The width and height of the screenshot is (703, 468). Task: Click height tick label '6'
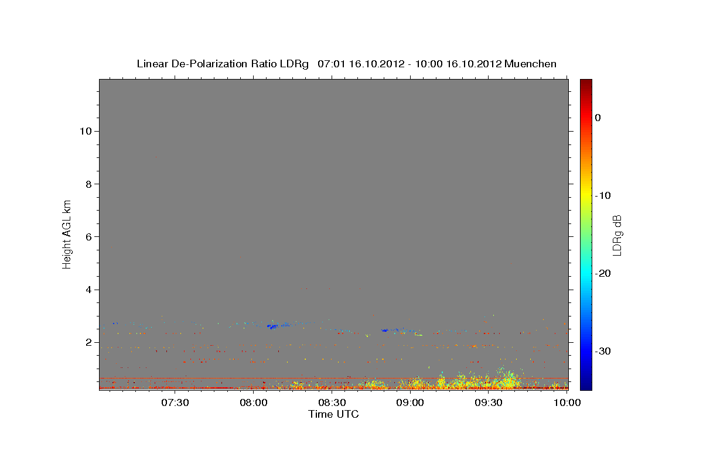[x=88, y=236]
